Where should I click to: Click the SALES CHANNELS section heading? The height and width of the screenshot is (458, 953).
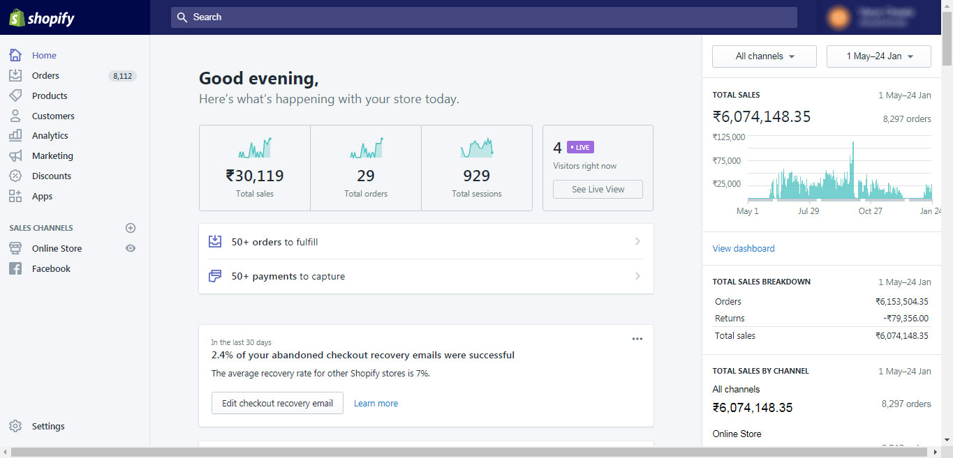[x=41, y=228]
